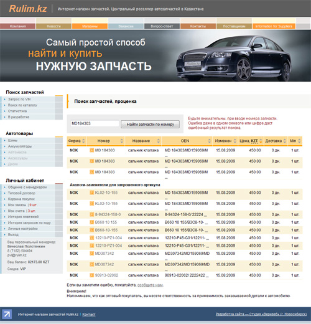Open Корзина покупок in personal cabinet

pyautogui.click(x=21, y=199)
